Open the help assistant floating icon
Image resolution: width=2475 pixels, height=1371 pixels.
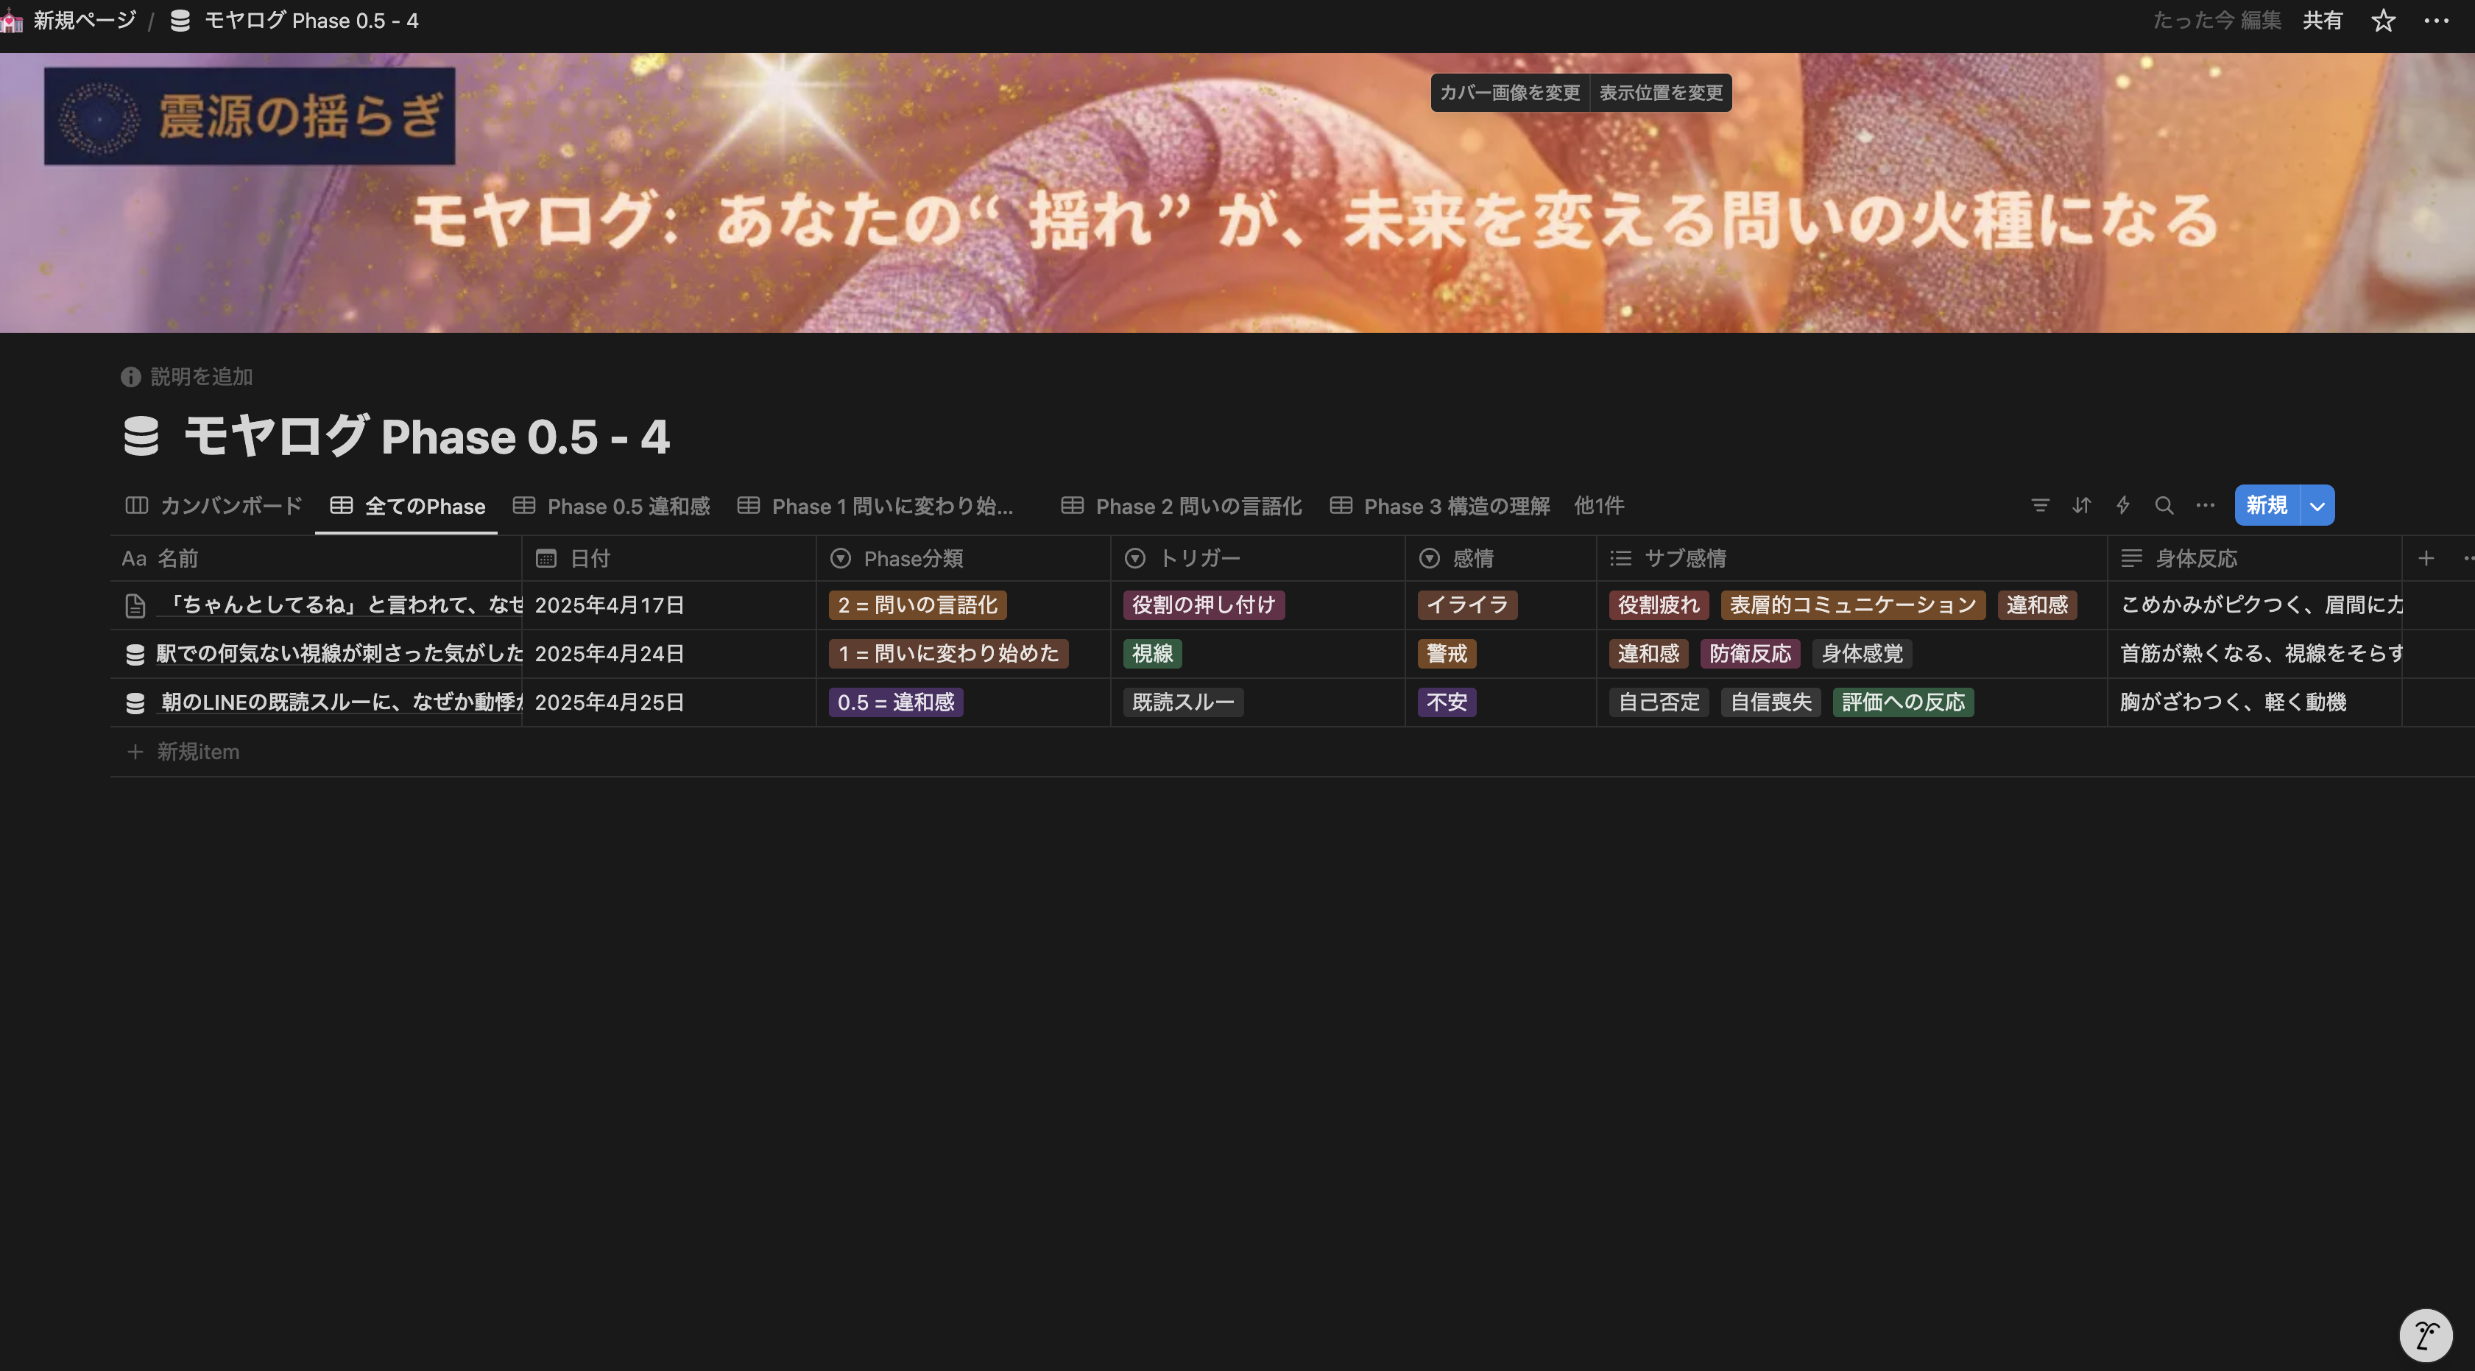pos(2425,1336)
